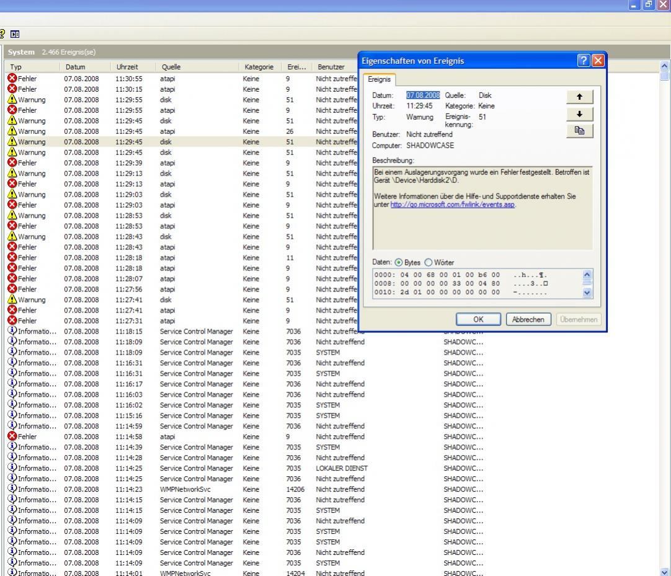Open the go.microsoft.com events link

point(452,205)
